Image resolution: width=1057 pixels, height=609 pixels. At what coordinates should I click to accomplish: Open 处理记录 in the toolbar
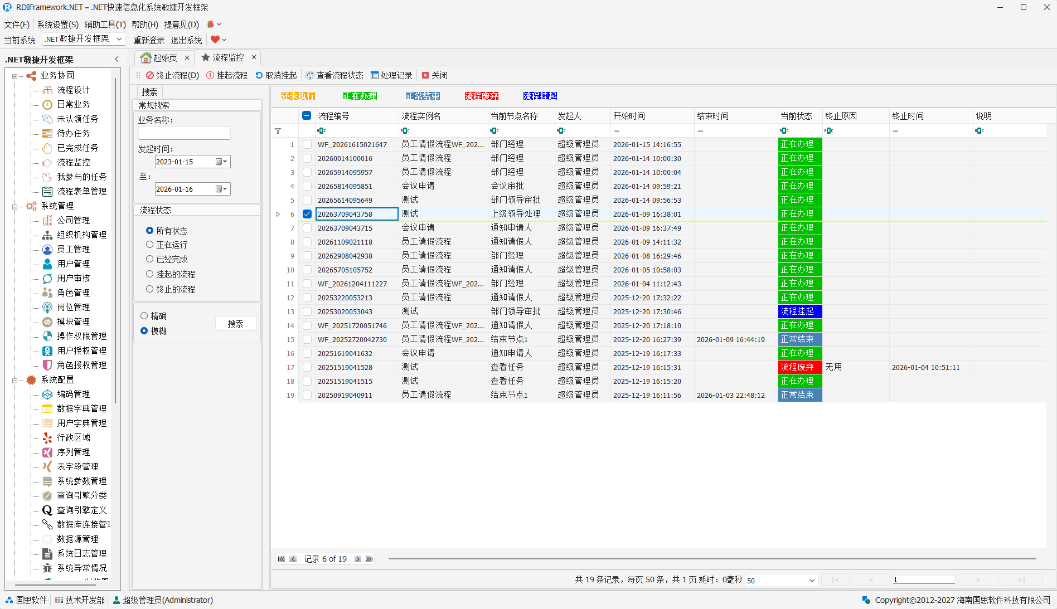[391, 75]
